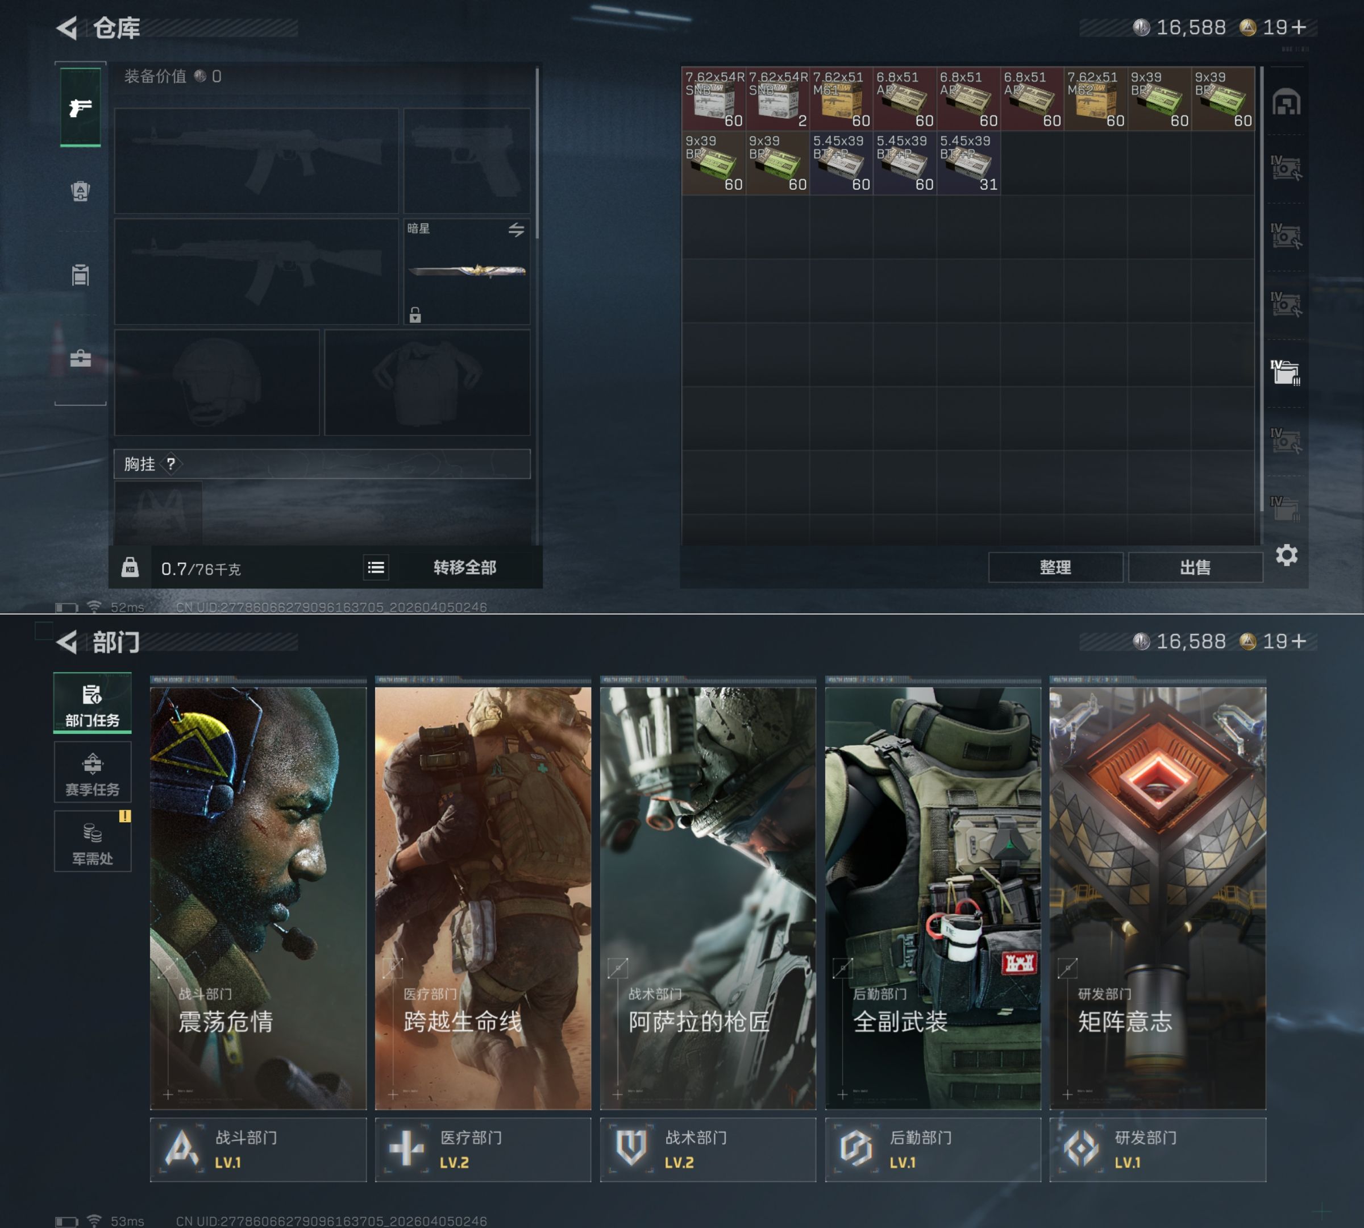1364x1228 pixels.
Task: Open the toolbox tab in sidebar
Action: click(80, 358)
